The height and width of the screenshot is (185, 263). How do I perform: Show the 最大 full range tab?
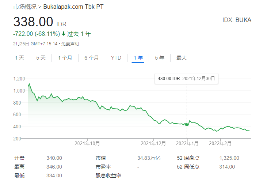182,58
